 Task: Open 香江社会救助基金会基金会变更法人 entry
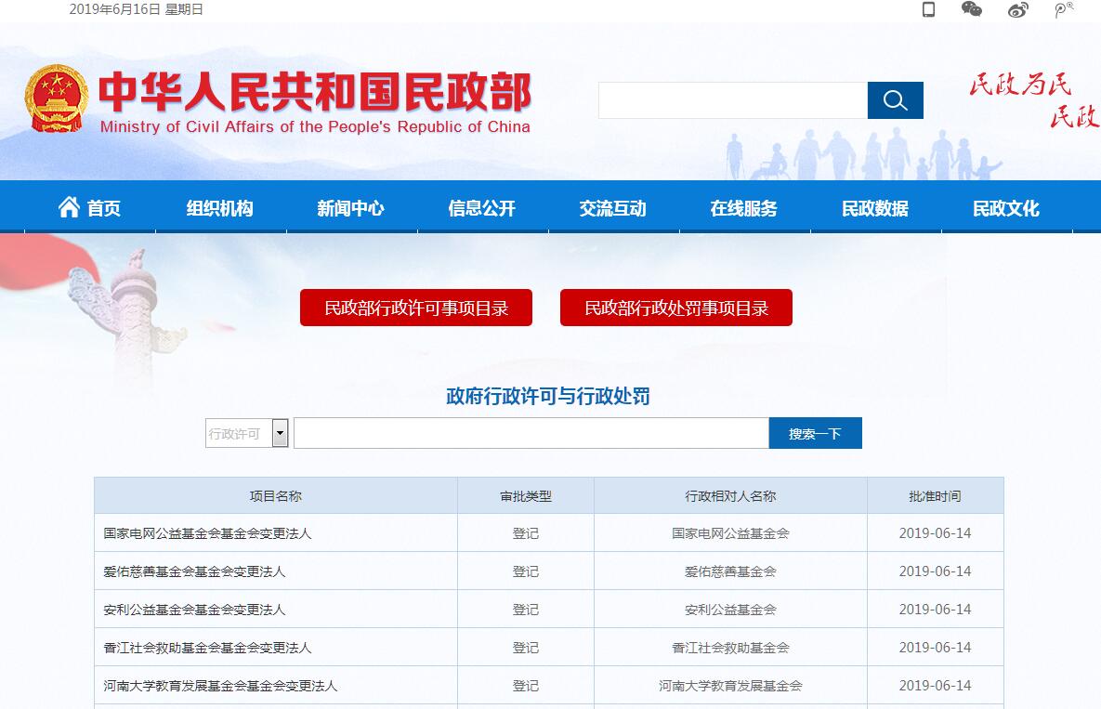(x=207, y=648)
